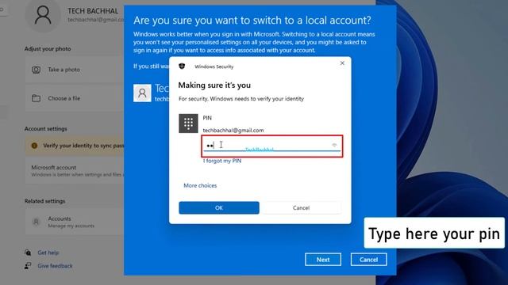Cancel the Windows Security prompt
Screen dimensions: 508x285
[301, 207]
